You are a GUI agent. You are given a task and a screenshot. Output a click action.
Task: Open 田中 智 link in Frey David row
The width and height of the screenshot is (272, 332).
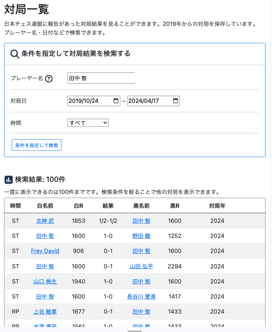(x=141, y=251)
